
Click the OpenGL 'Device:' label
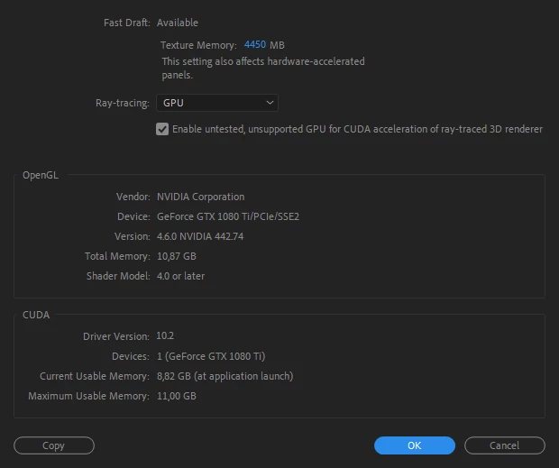point(133,216)
